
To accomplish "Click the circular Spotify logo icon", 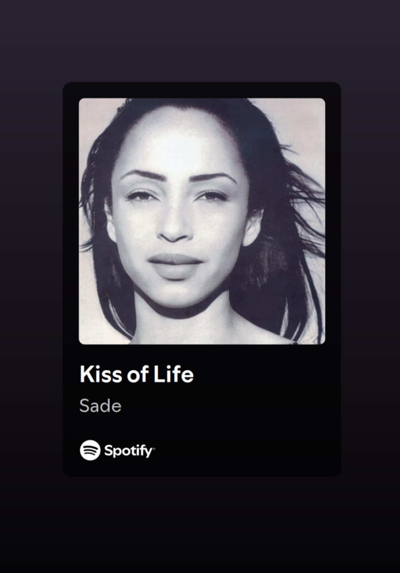I will [x=90, y=450].
